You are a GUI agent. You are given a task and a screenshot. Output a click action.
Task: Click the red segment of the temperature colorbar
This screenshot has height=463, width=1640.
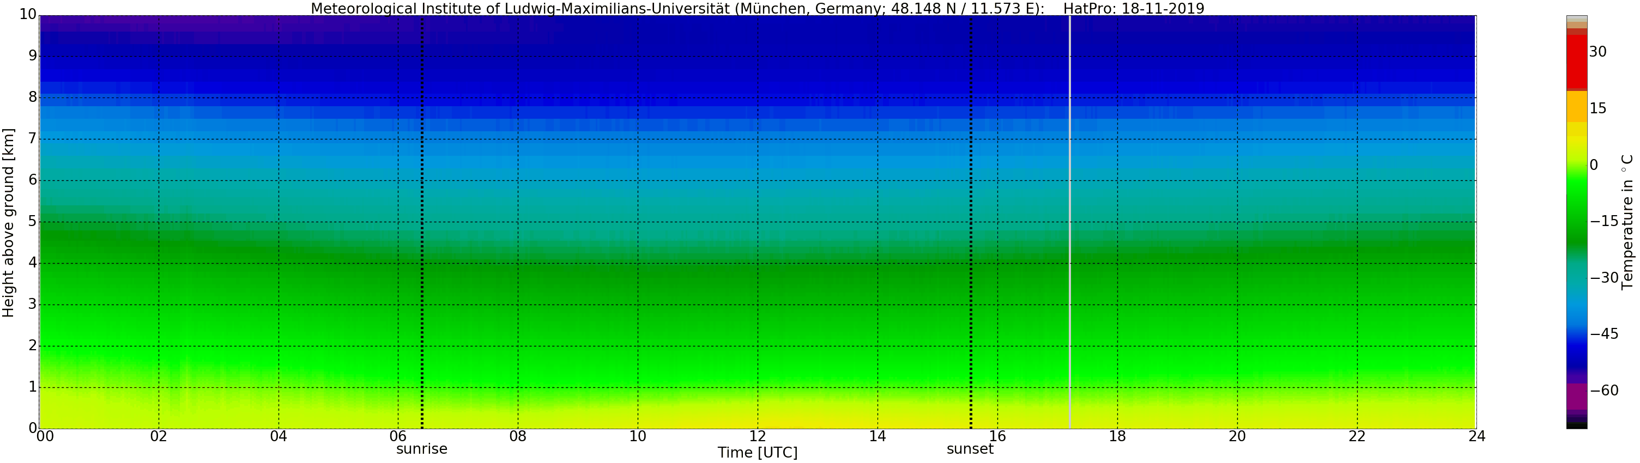coord(1577,62)
